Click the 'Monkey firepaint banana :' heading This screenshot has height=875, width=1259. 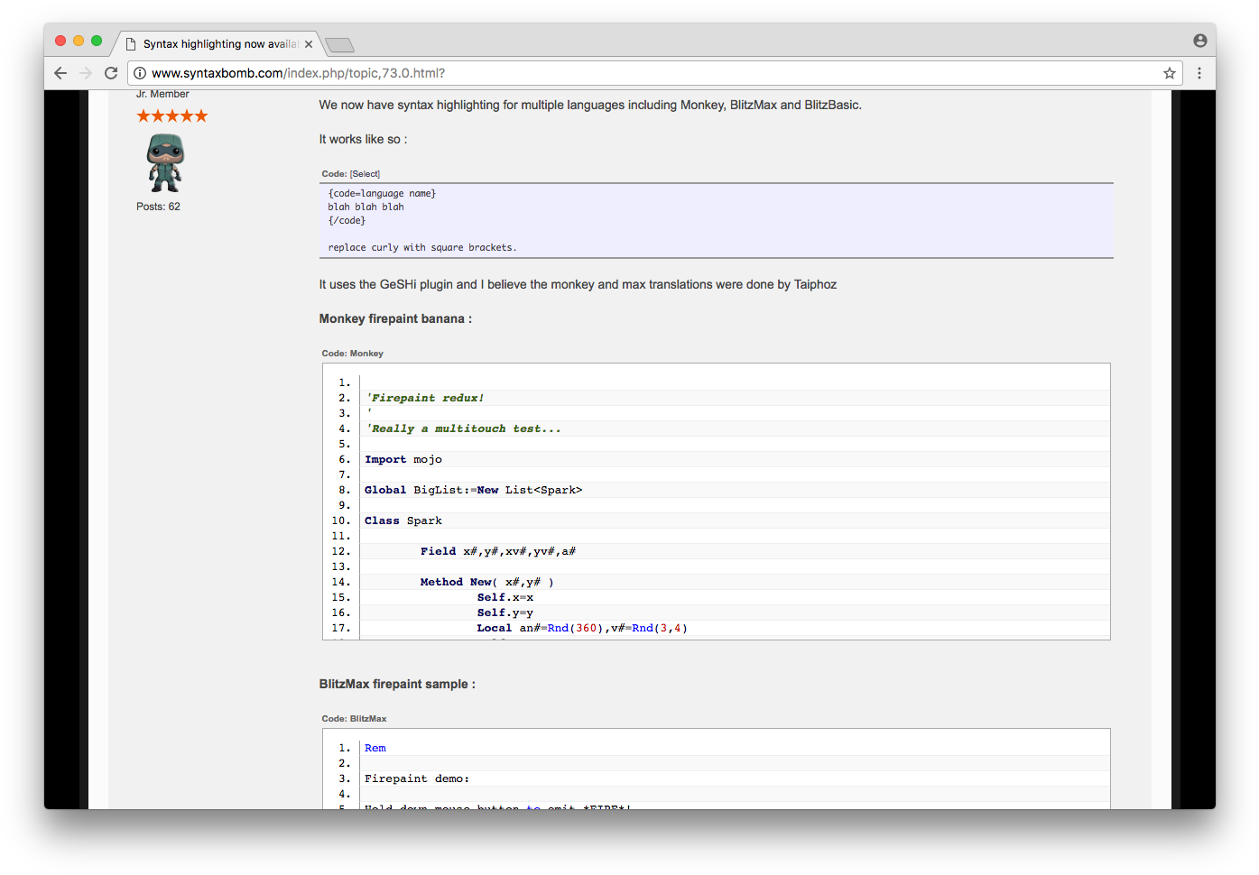pyautogui.click(x=395, y=318)
